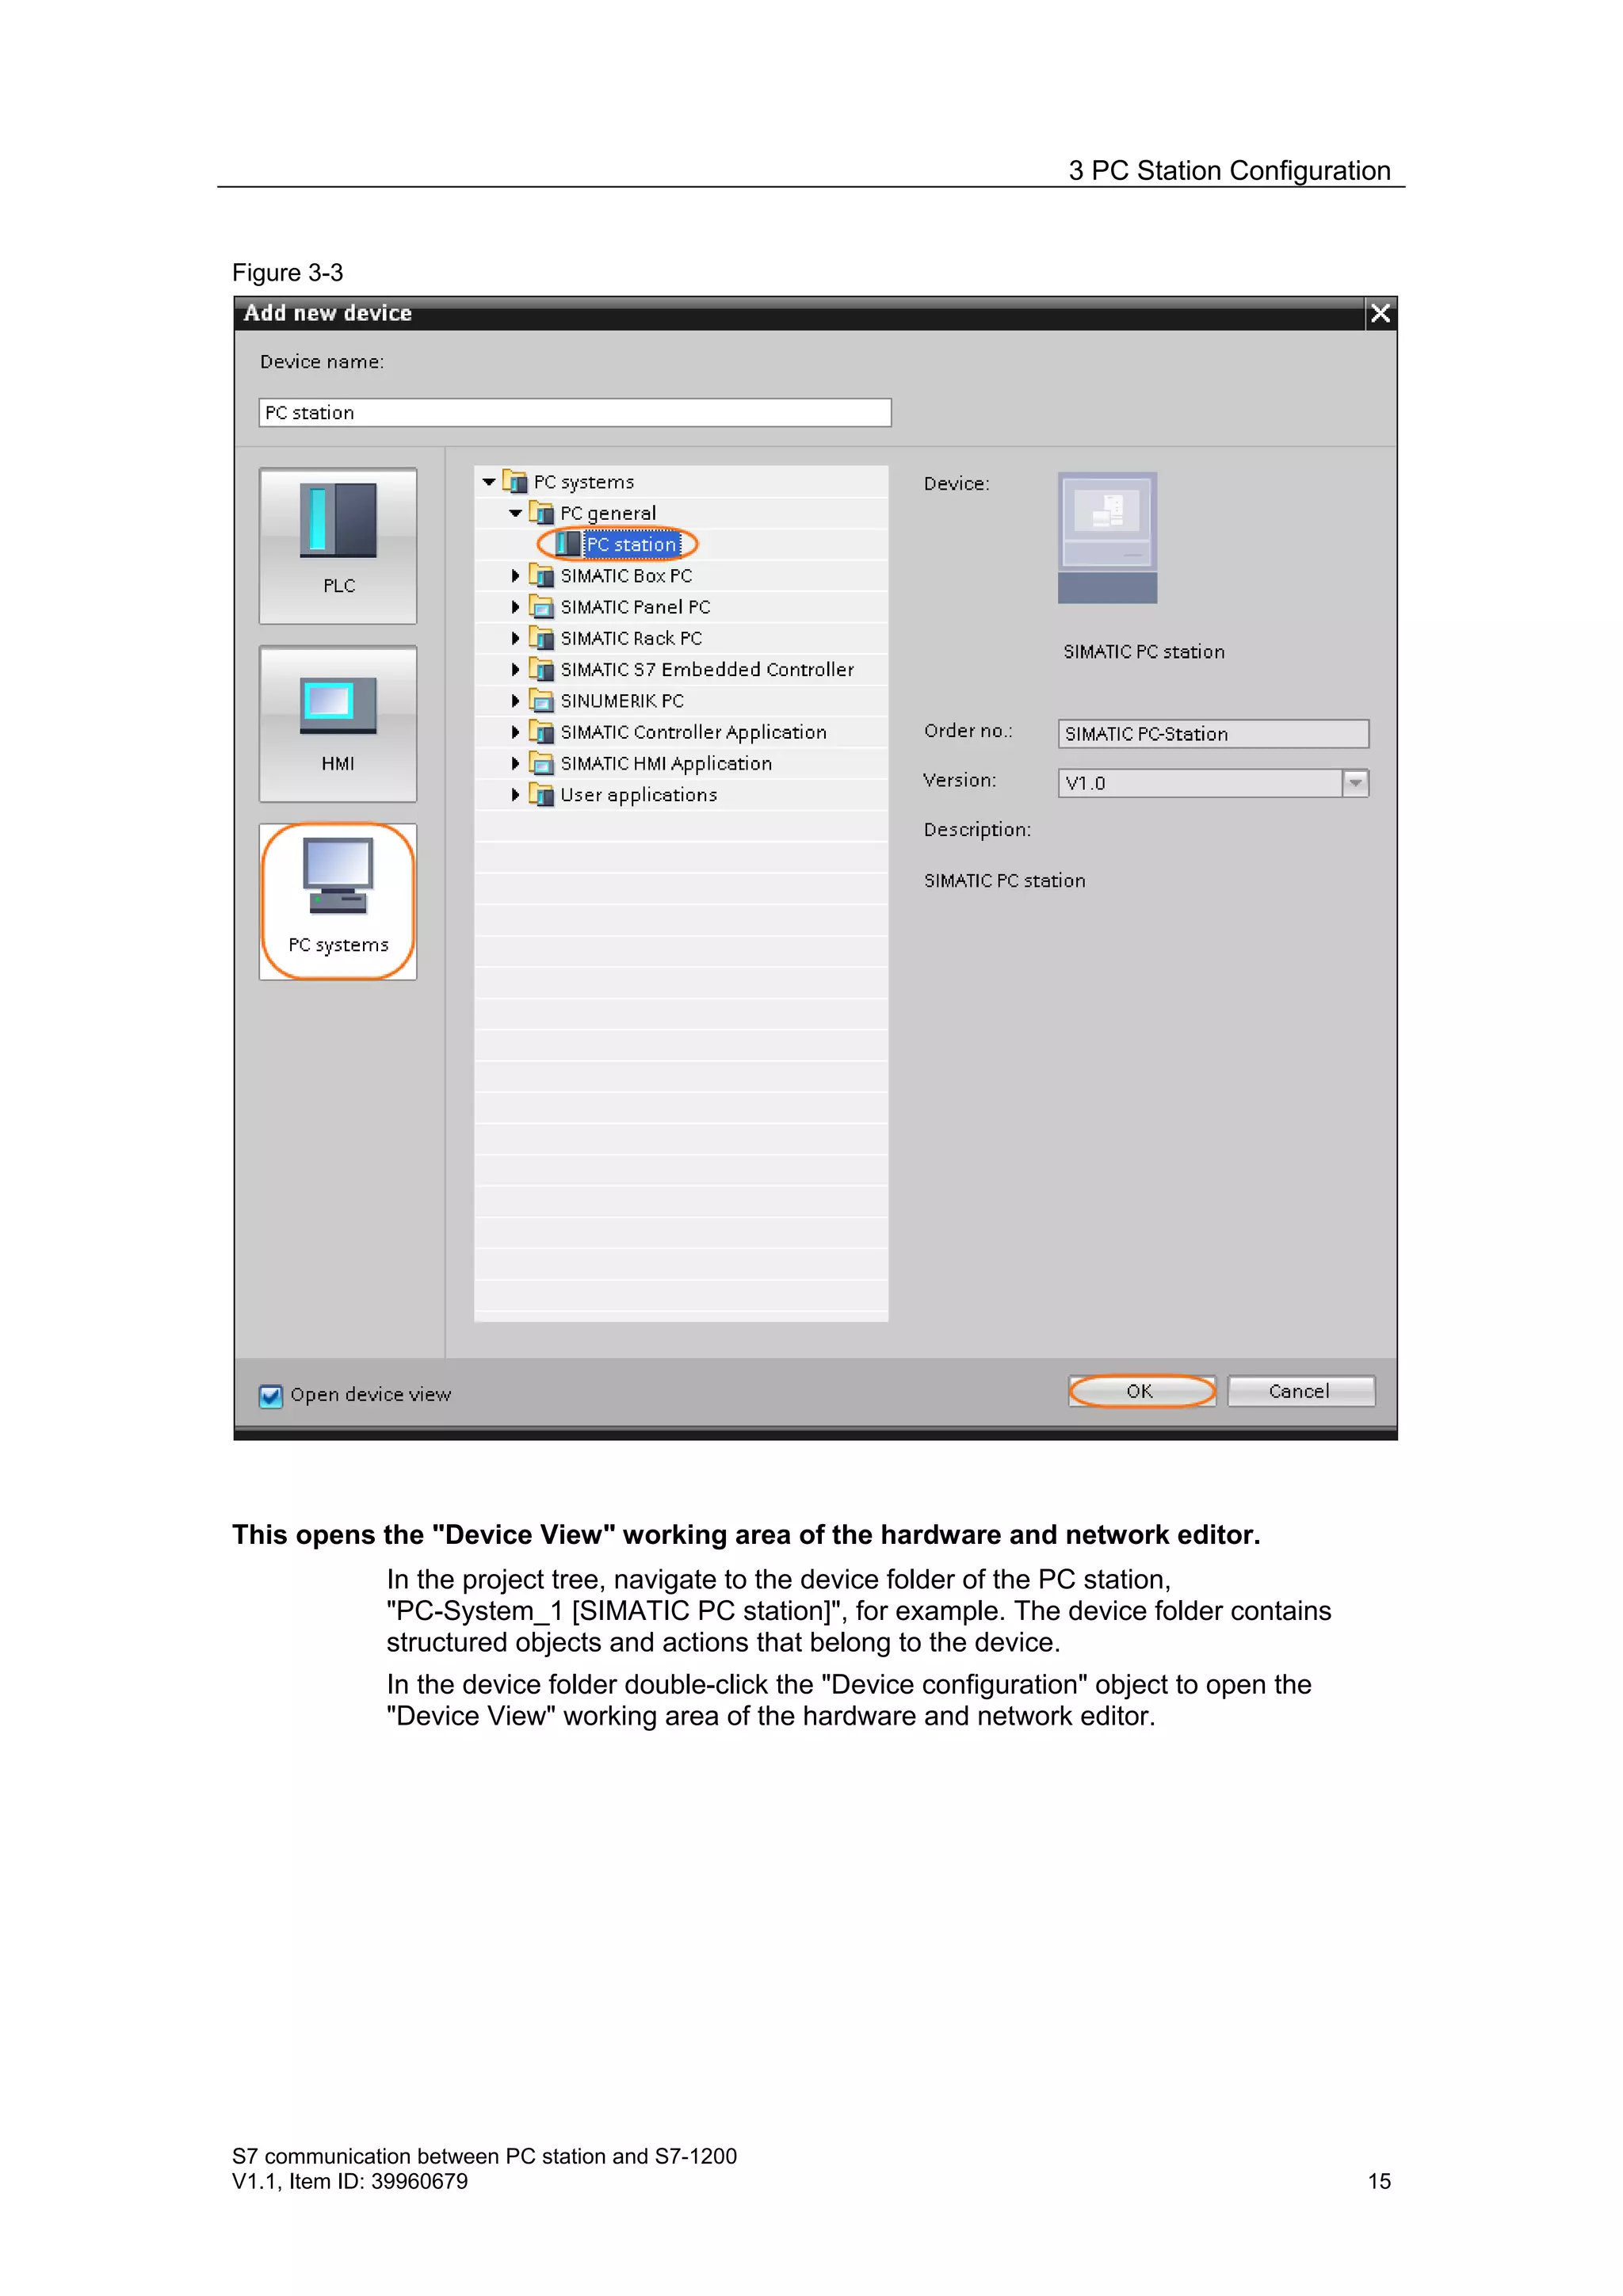Expand the SIMATIC S7 Embedded Controller node
The height and width of the screenshot is (2296, 1623).
point(515,669)
